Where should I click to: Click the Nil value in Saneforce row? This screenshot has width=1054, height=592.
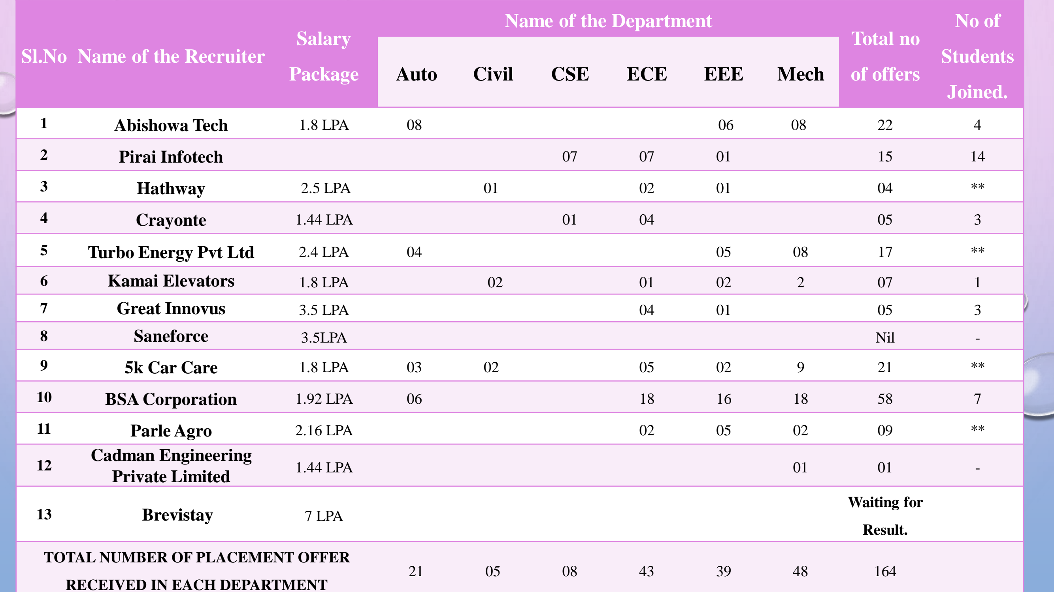coord(884,337)
